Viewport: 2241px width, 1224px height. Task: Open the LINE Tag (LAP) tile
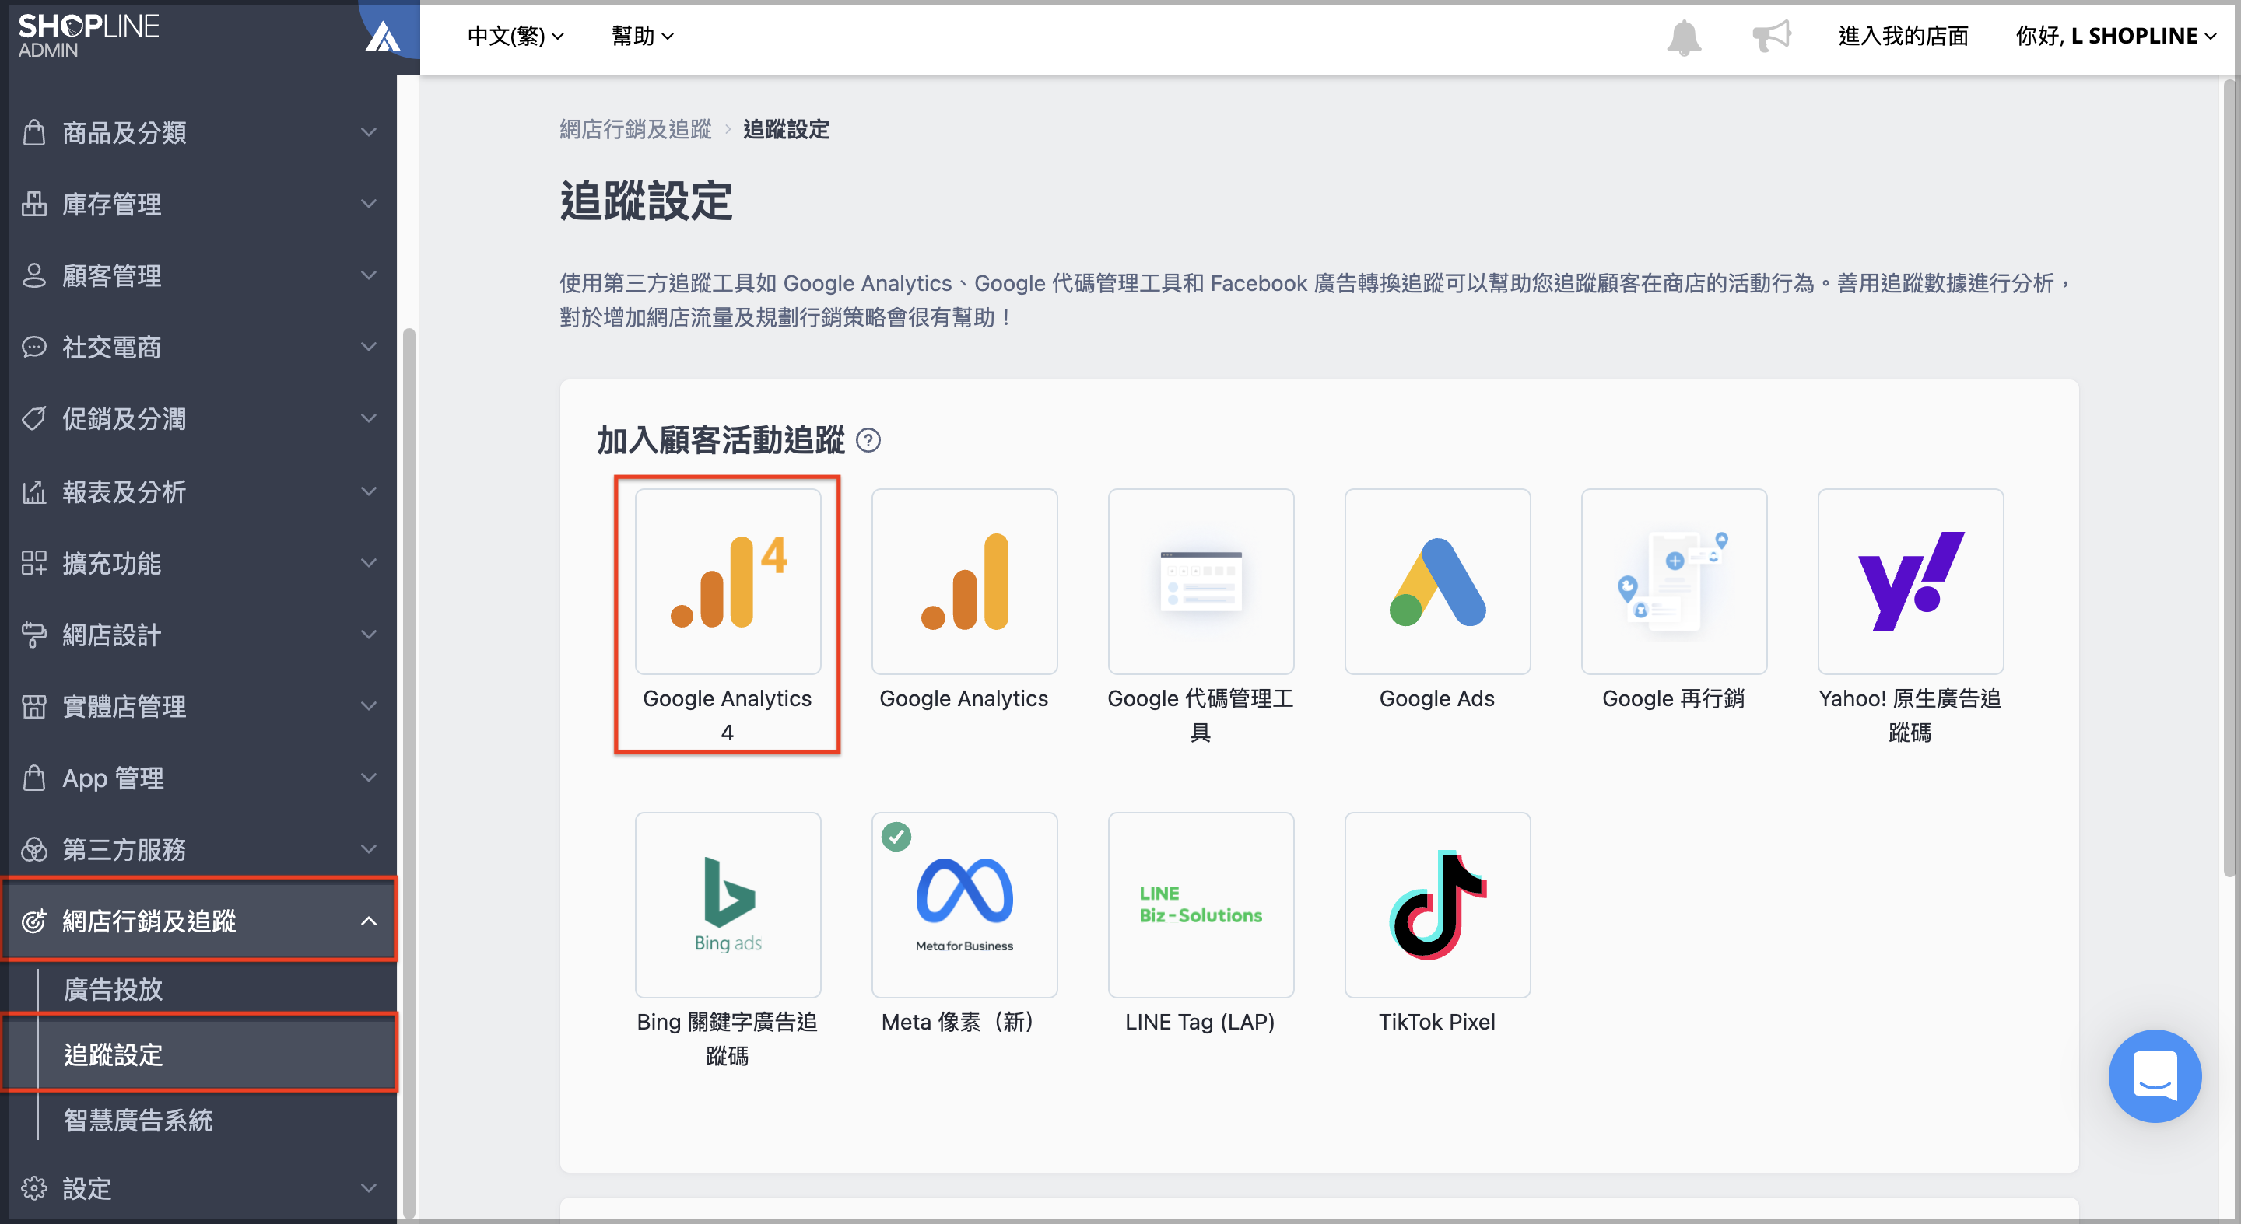(x=1201, y=904)
